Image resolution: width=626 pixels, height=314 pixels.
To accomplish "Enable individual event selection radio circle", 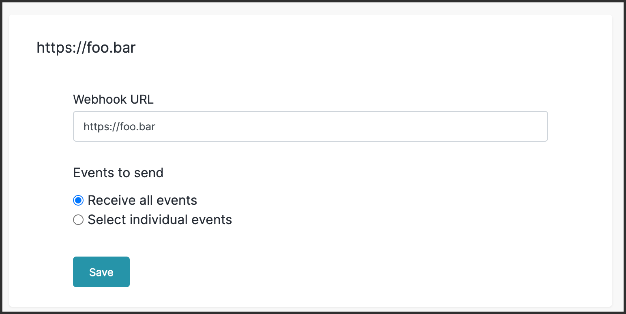I will (78, 220).
